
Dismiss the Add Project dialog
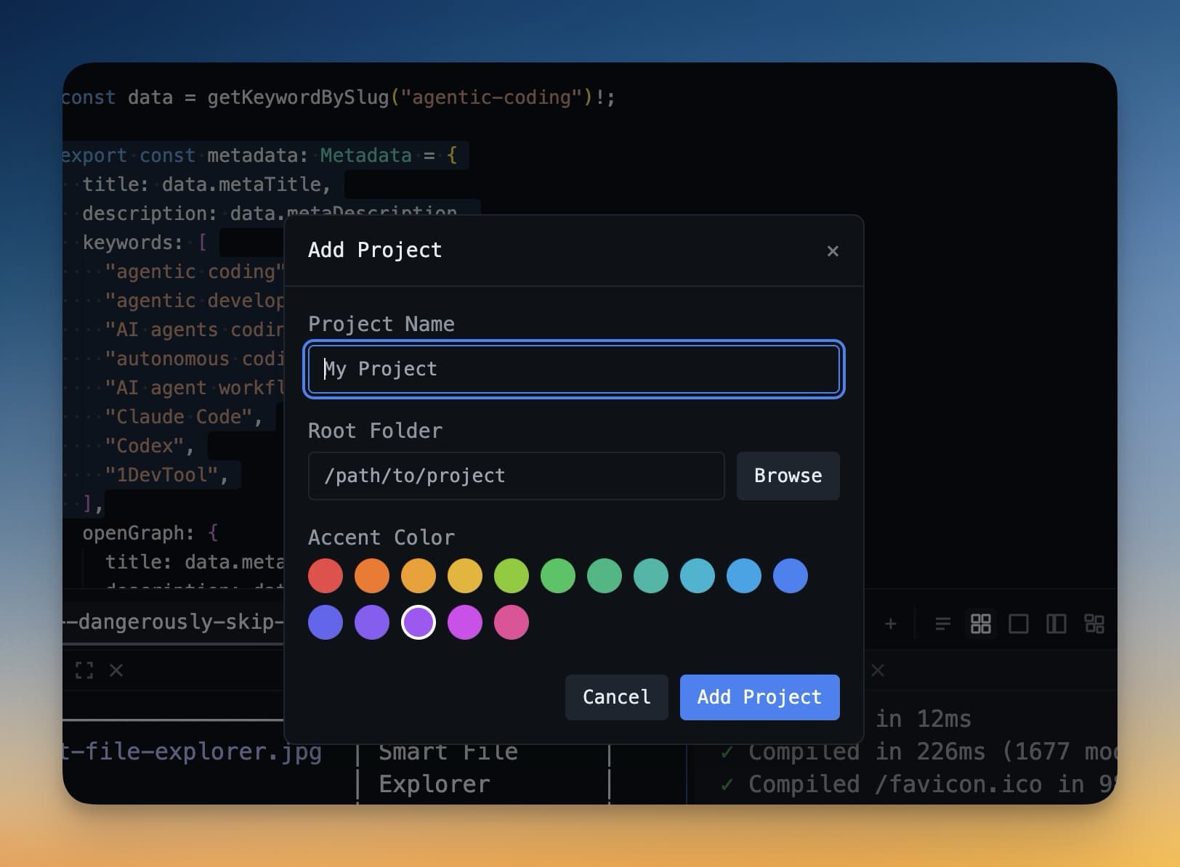coord(833,251)
